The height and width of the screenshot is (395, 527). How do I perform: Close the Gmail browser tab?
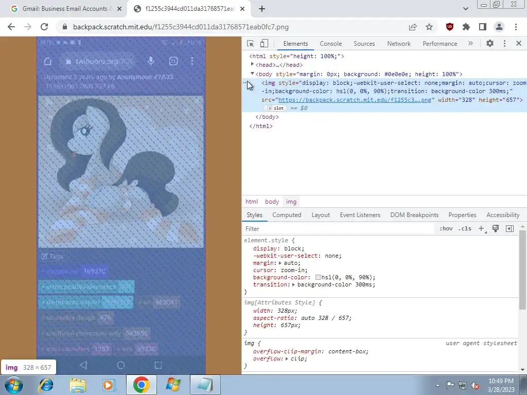(x=119, y=9)
